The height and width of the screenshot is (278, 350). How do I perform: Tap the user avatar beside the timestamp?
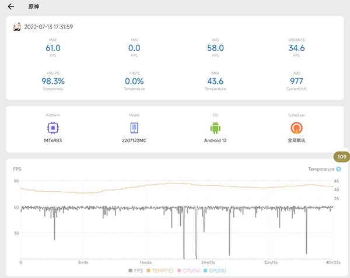17,27
